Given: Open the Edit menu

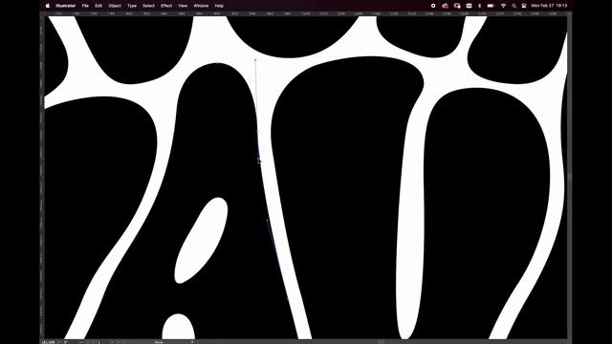Looking at the screenshot, I should pos(98,6).
